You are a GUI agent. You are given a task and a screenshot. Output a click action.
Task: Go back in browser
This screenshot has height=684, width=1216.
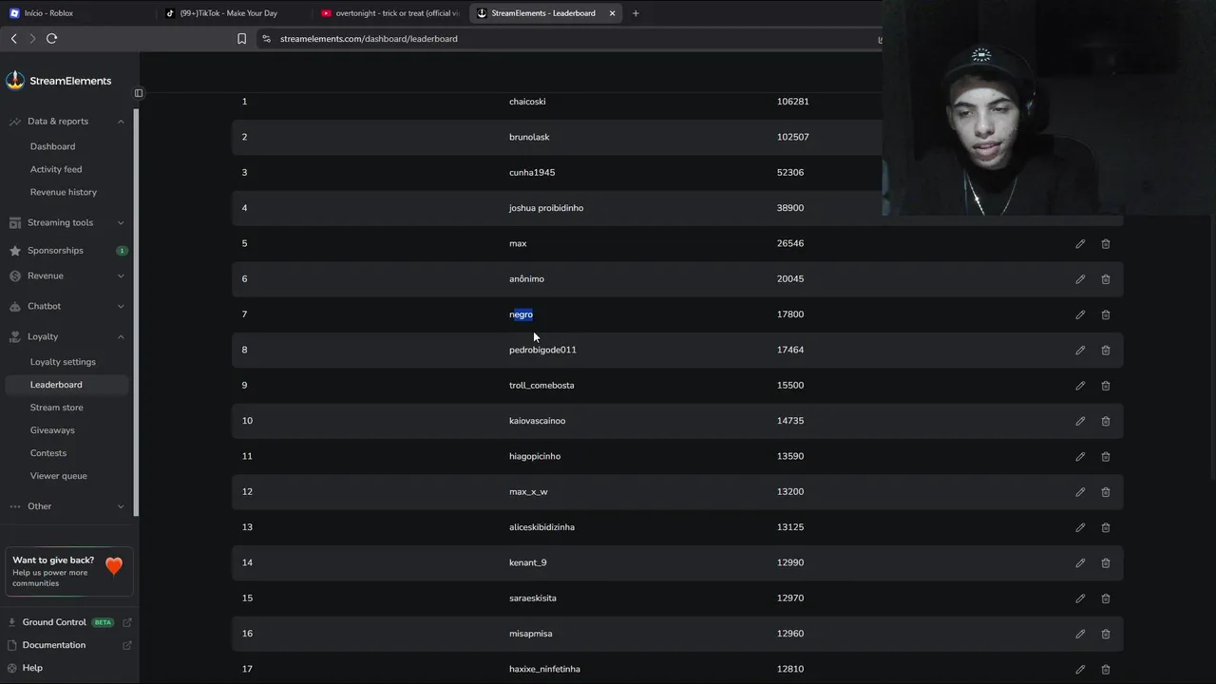[13, 39]
